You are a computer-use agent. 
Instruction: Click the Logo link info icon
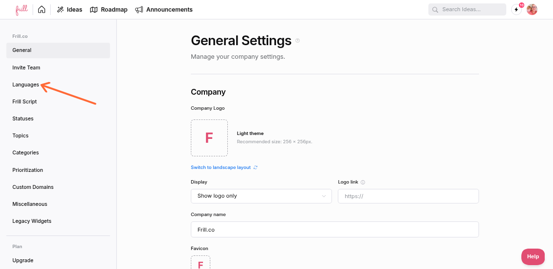point(363,183)
